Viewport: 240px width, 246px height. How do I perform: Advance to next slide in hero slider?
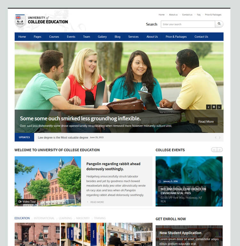click(219, 107)
